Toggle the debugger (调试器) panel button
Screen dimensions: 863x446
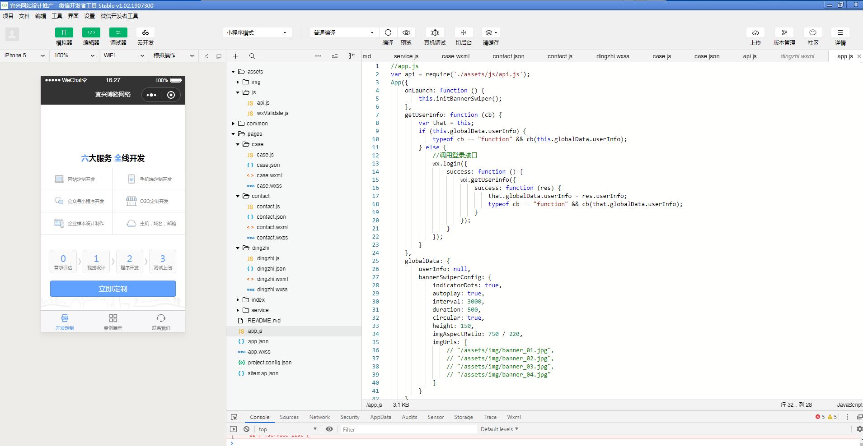point(118,32)
